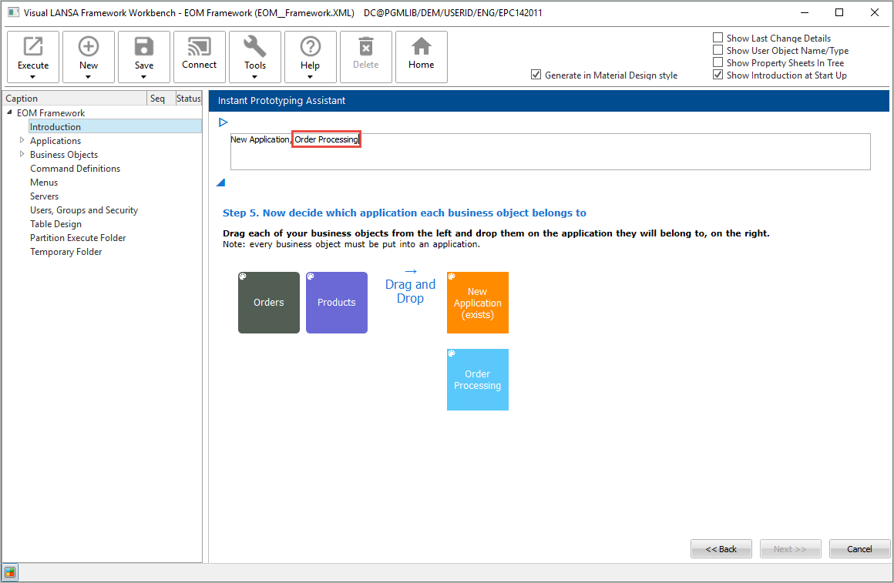Uncheck Show Introduction at Start Up

[718, 75]
